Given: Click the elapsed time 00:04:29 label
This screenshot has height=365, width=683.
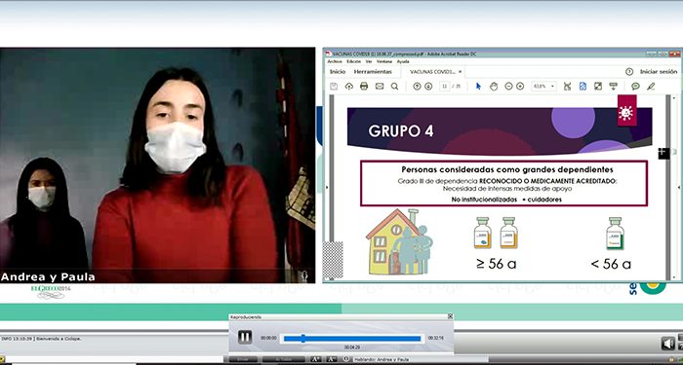Looking at the screenshot, I should click(x=351, y=347).
